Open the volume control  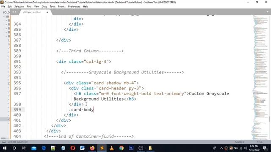coord(245,148)
